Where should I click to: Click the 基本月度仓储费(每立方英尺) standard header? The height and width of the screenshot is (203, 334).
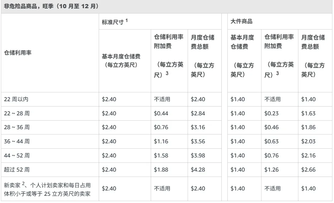(121, 61)
